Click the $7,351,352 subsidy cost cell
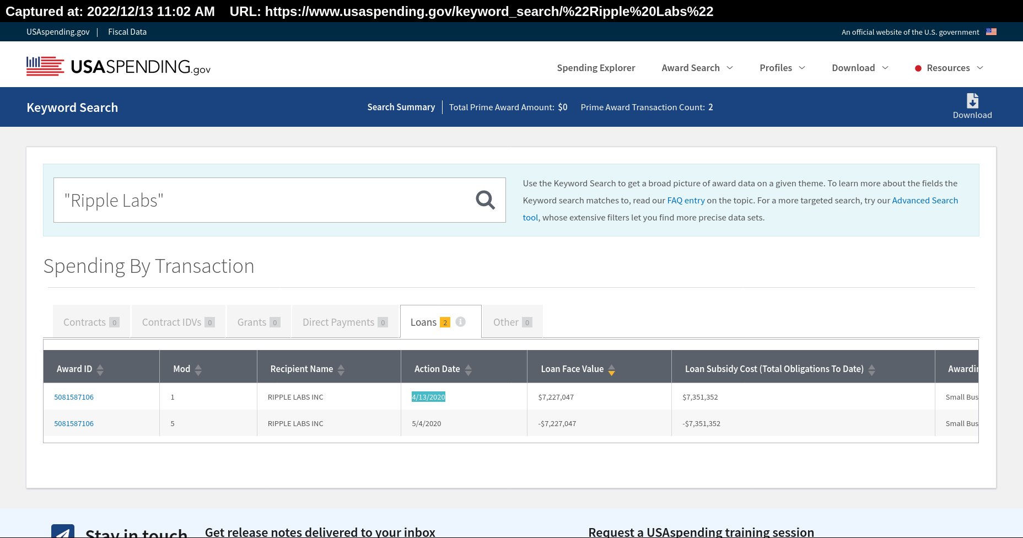1023x538 pixels. (700, 397)
